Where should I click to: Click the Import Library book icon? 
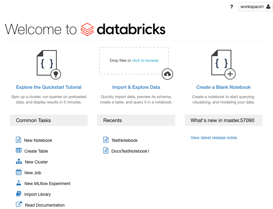(x=19, y=194)
